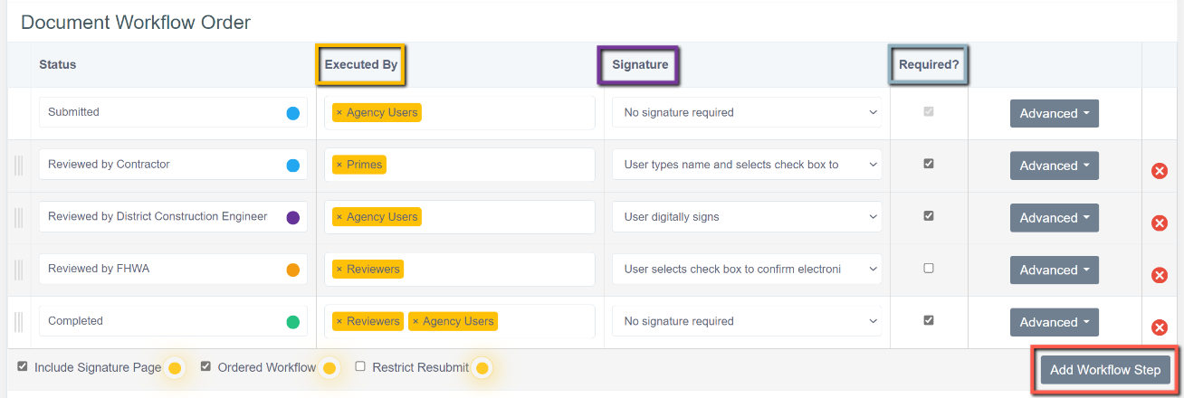Click the Executed By column header
The height and width of the screenshot is (398, 1184).
click(x=360, y=65)
